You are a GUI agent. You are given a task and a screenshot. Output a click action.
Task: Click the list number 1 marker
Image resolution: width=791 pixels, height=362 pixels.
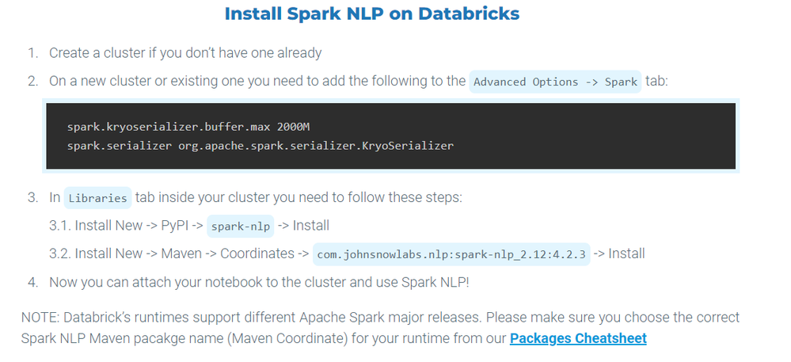click(32, 53)
